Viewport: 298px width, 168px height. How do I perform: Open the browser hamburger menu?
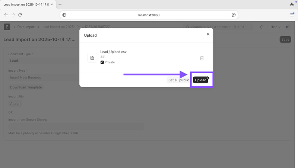click(292, 15)
